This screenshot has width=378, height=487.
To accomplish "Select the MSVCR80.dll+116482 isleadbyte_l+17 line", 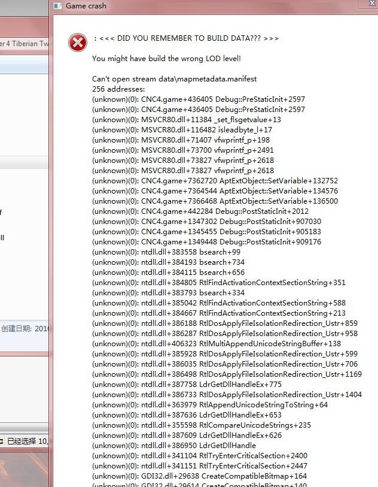I will pos(182,130).
